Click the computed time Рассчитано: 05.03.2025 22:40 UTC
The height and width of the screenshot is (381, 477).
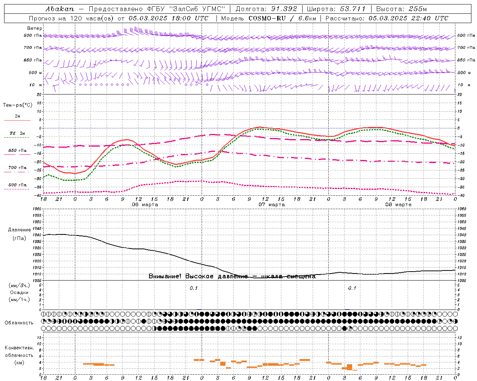387,18
